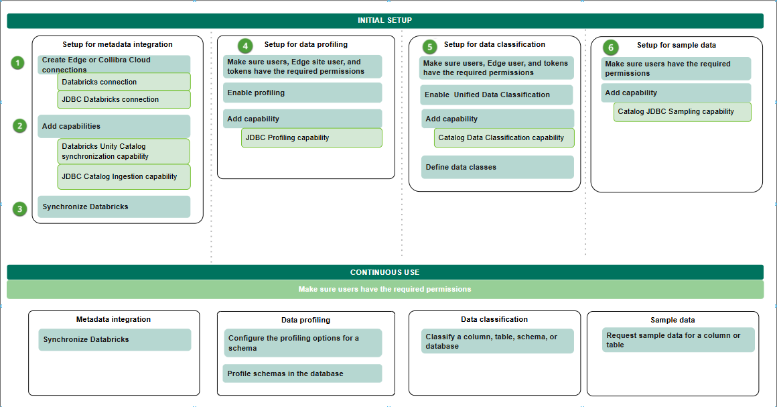Click the 'Enable profiling' box

[x=302, y=93]
